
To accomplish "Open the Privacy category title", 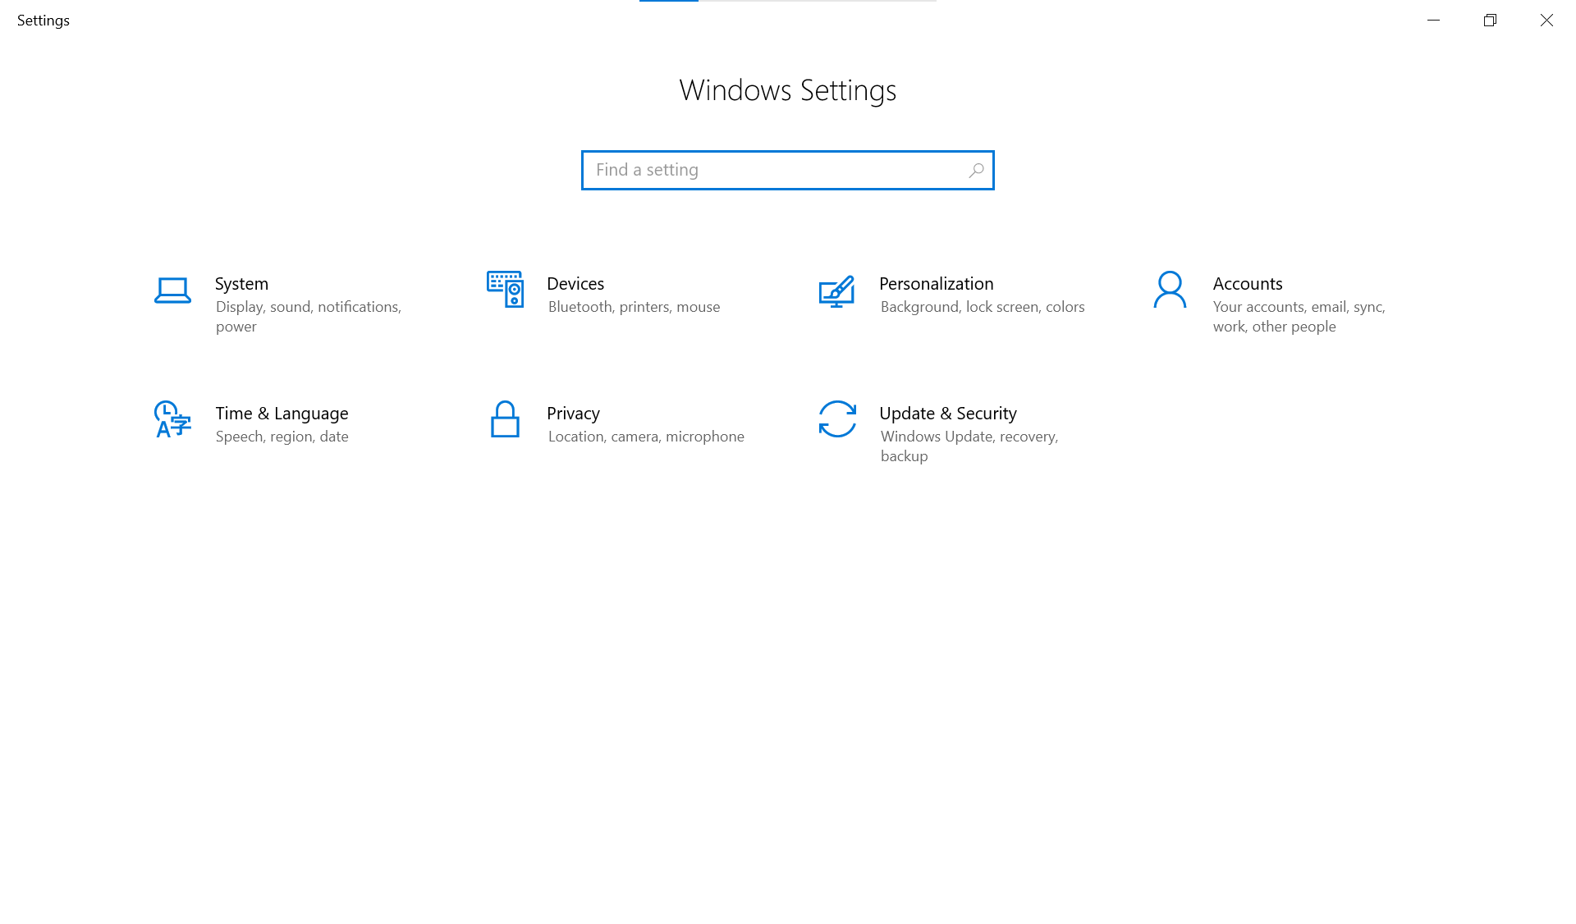I will pyautogui.click(x=573, y=414).
